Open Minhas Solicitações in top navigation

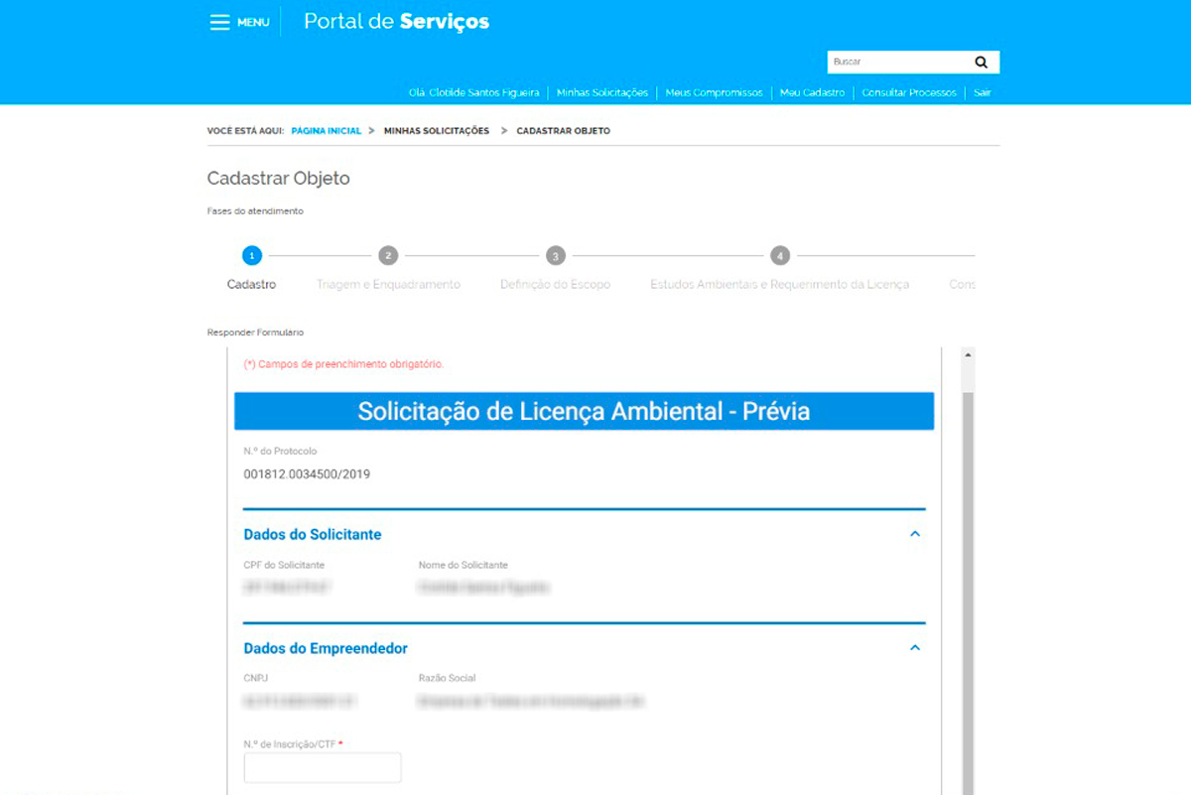601,92
